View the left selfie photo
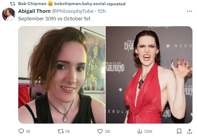The width and height of the screenshot is (197, 138). [x=62, y=75]
